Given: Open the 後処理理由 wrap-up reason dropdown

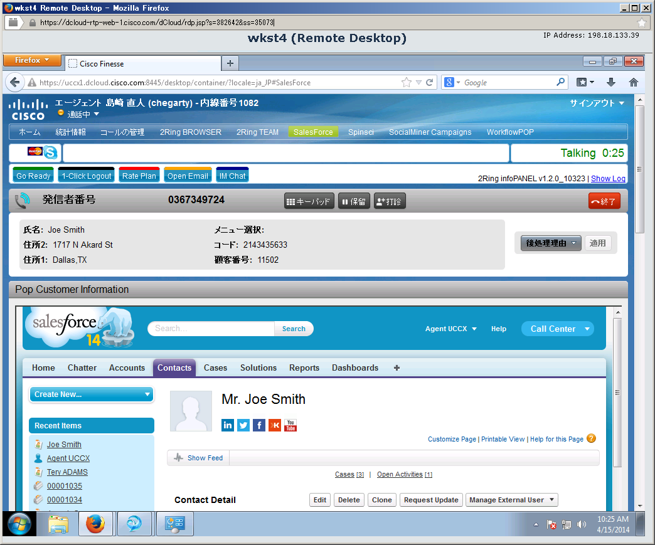Looking at the screenshot, I should (x=551, y=243).
